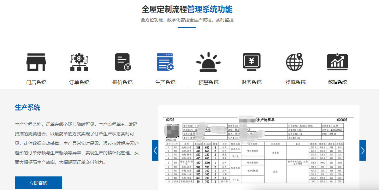Click the alarm siren warning icon

pos(208,62)
